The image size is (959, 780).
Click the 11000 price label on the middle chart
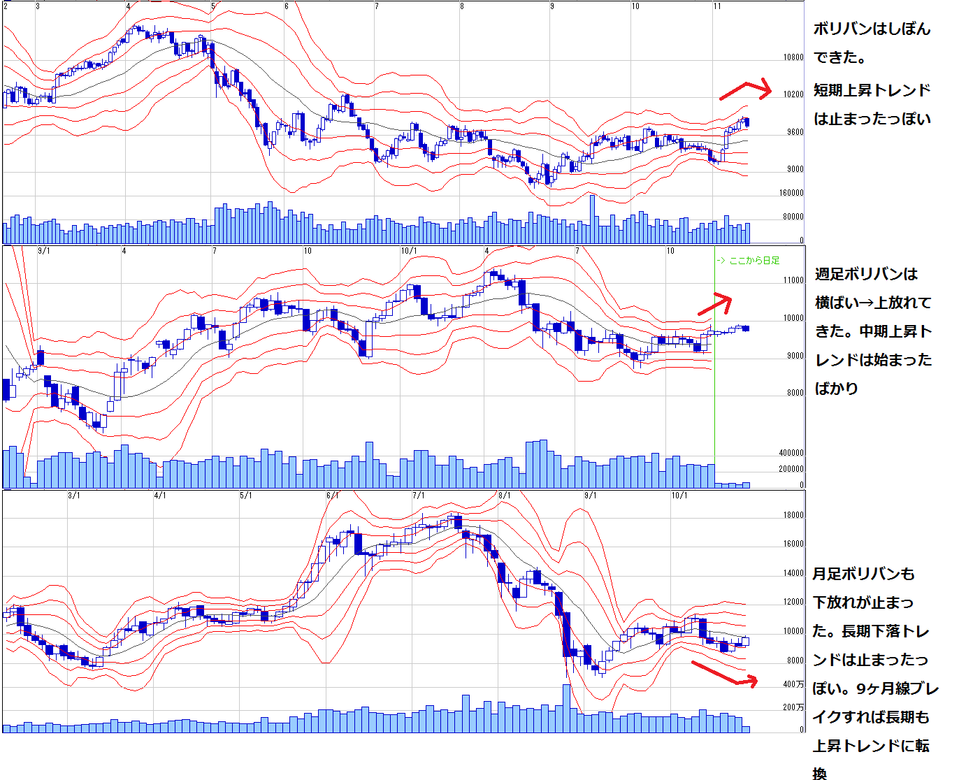pyautogui.click(x=793, y=280)
